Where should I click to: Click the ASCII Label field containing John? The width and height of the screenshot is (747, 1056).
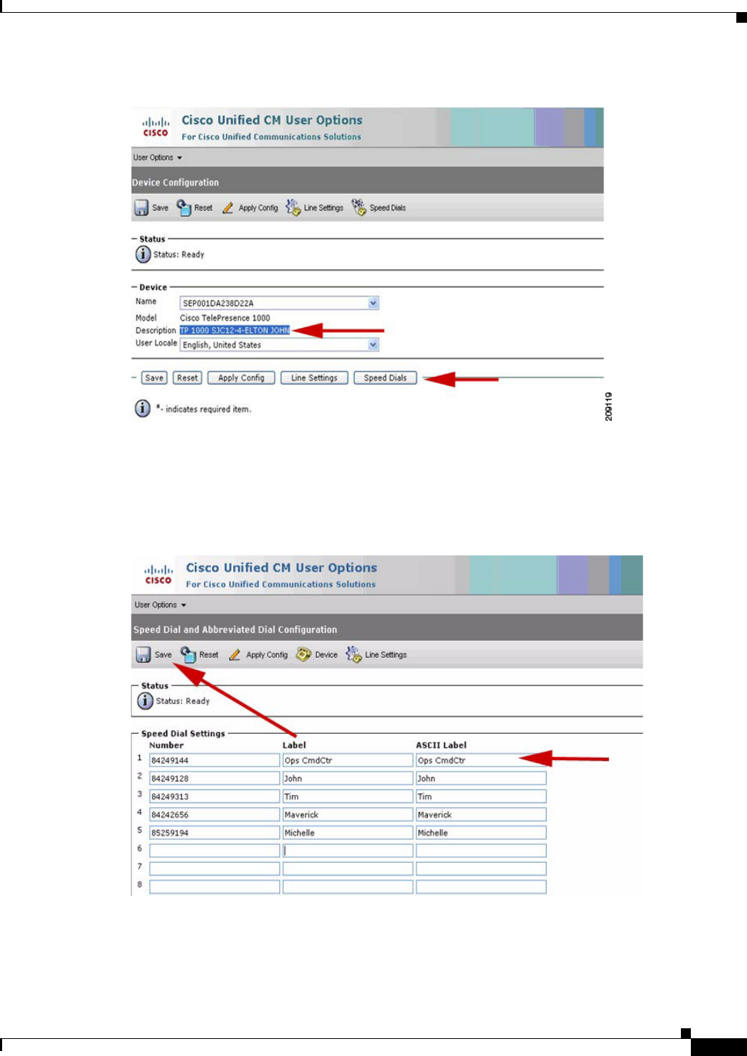point(481,779)
